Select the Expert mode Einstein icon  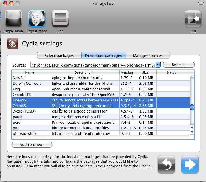coord(37,18)
